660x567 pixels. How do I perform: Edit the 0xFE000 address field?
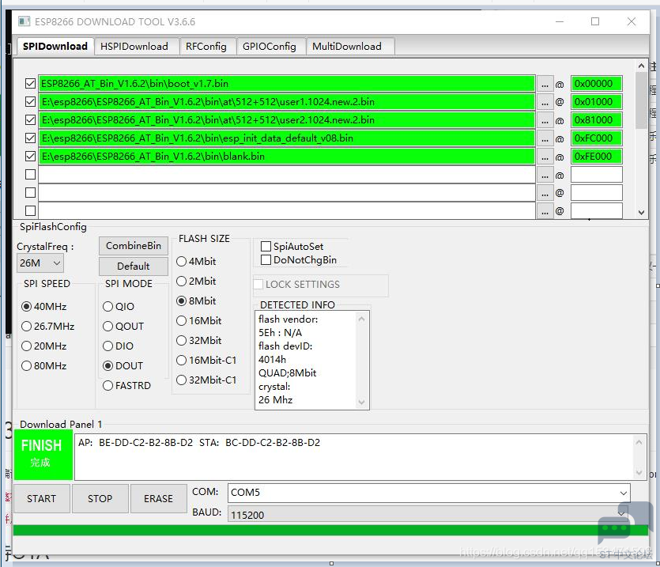coord(596,157)
